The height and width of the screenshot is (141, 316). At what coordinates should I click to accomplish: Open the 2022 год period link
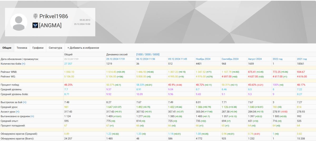(278, 59)
